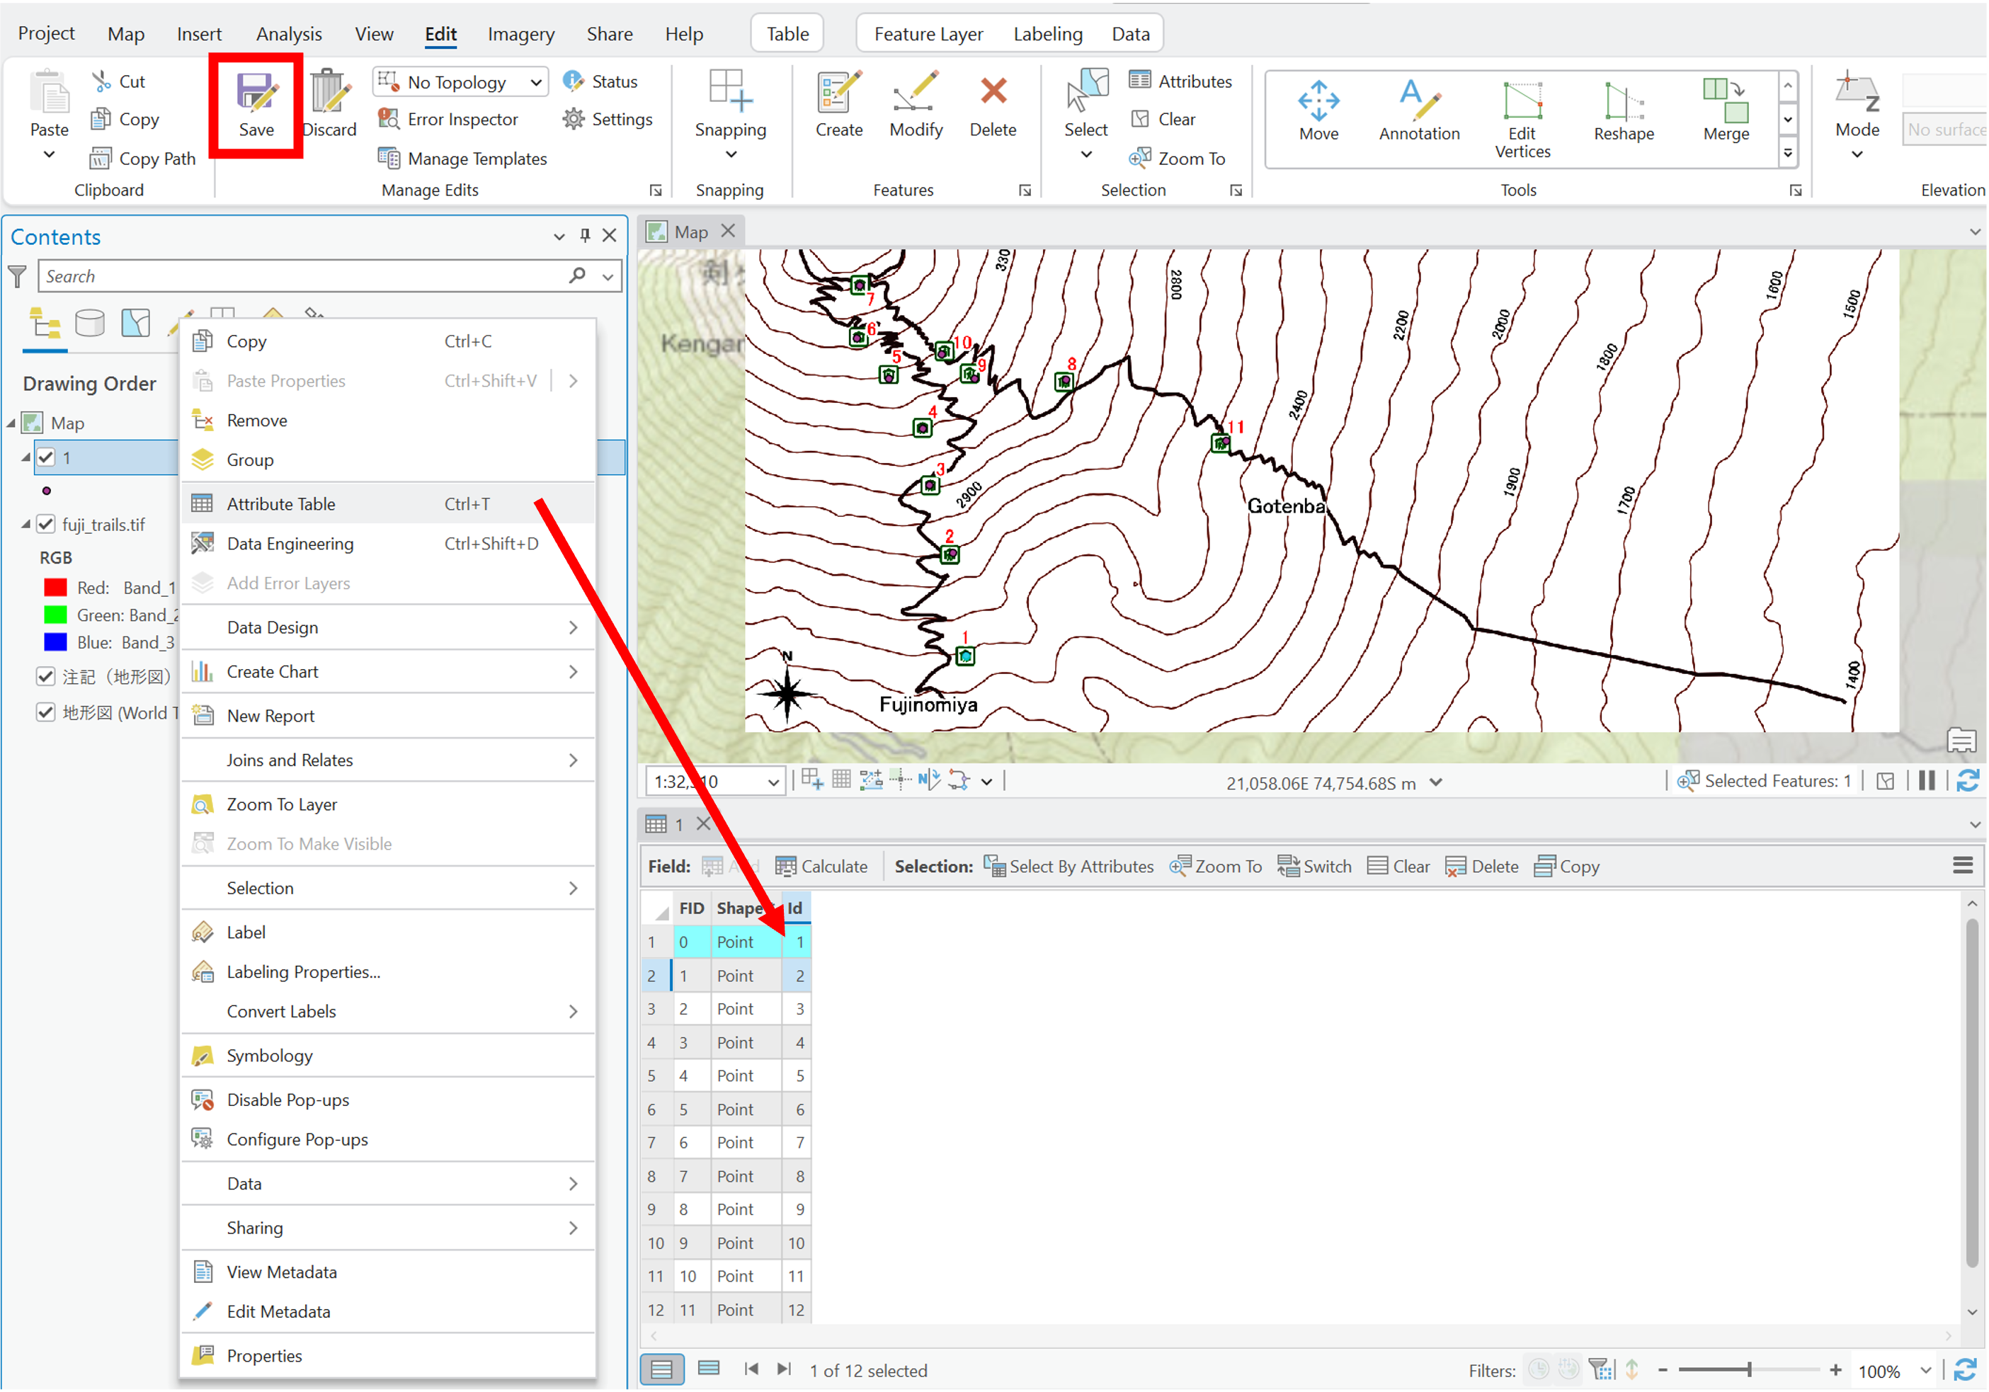Click the Green Band_2 color swatch
The width and height of the screenshot is (1989, 1392).
[x=55, y=615]
